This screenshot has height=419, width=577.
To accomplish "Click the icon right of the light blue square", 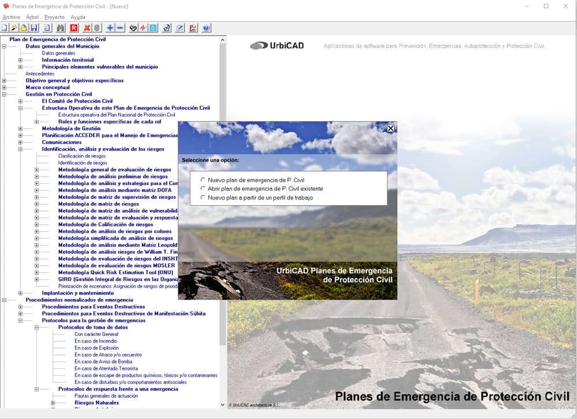I will (x=166, y=28).
